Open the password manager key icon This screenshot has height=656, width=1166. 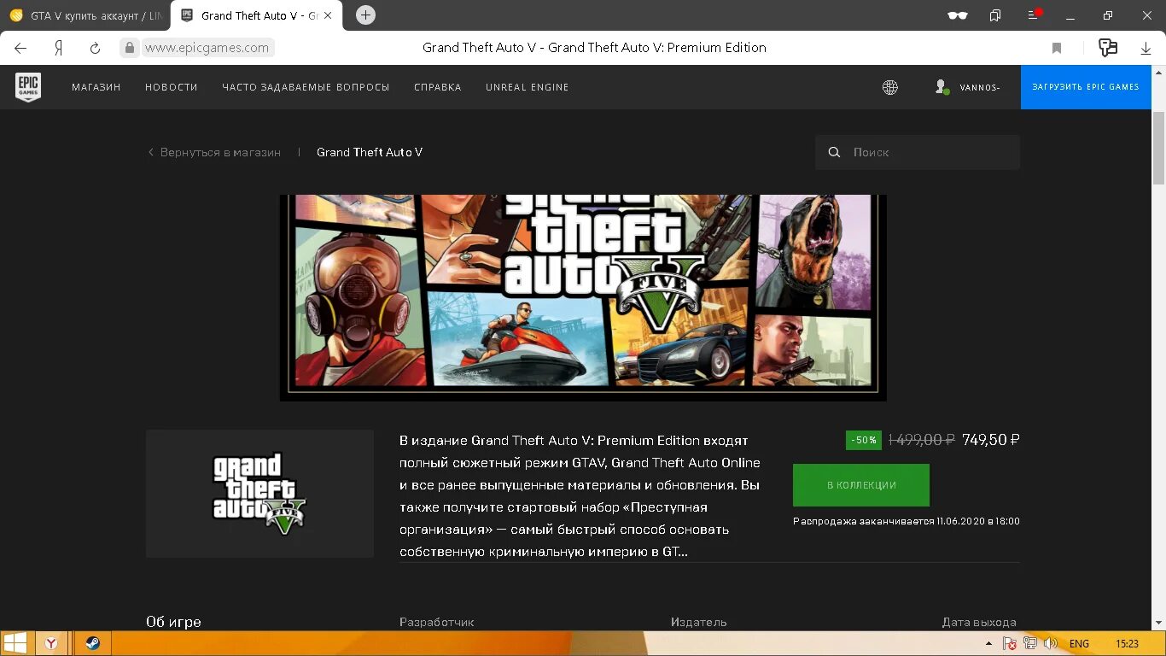point(1108,48)
